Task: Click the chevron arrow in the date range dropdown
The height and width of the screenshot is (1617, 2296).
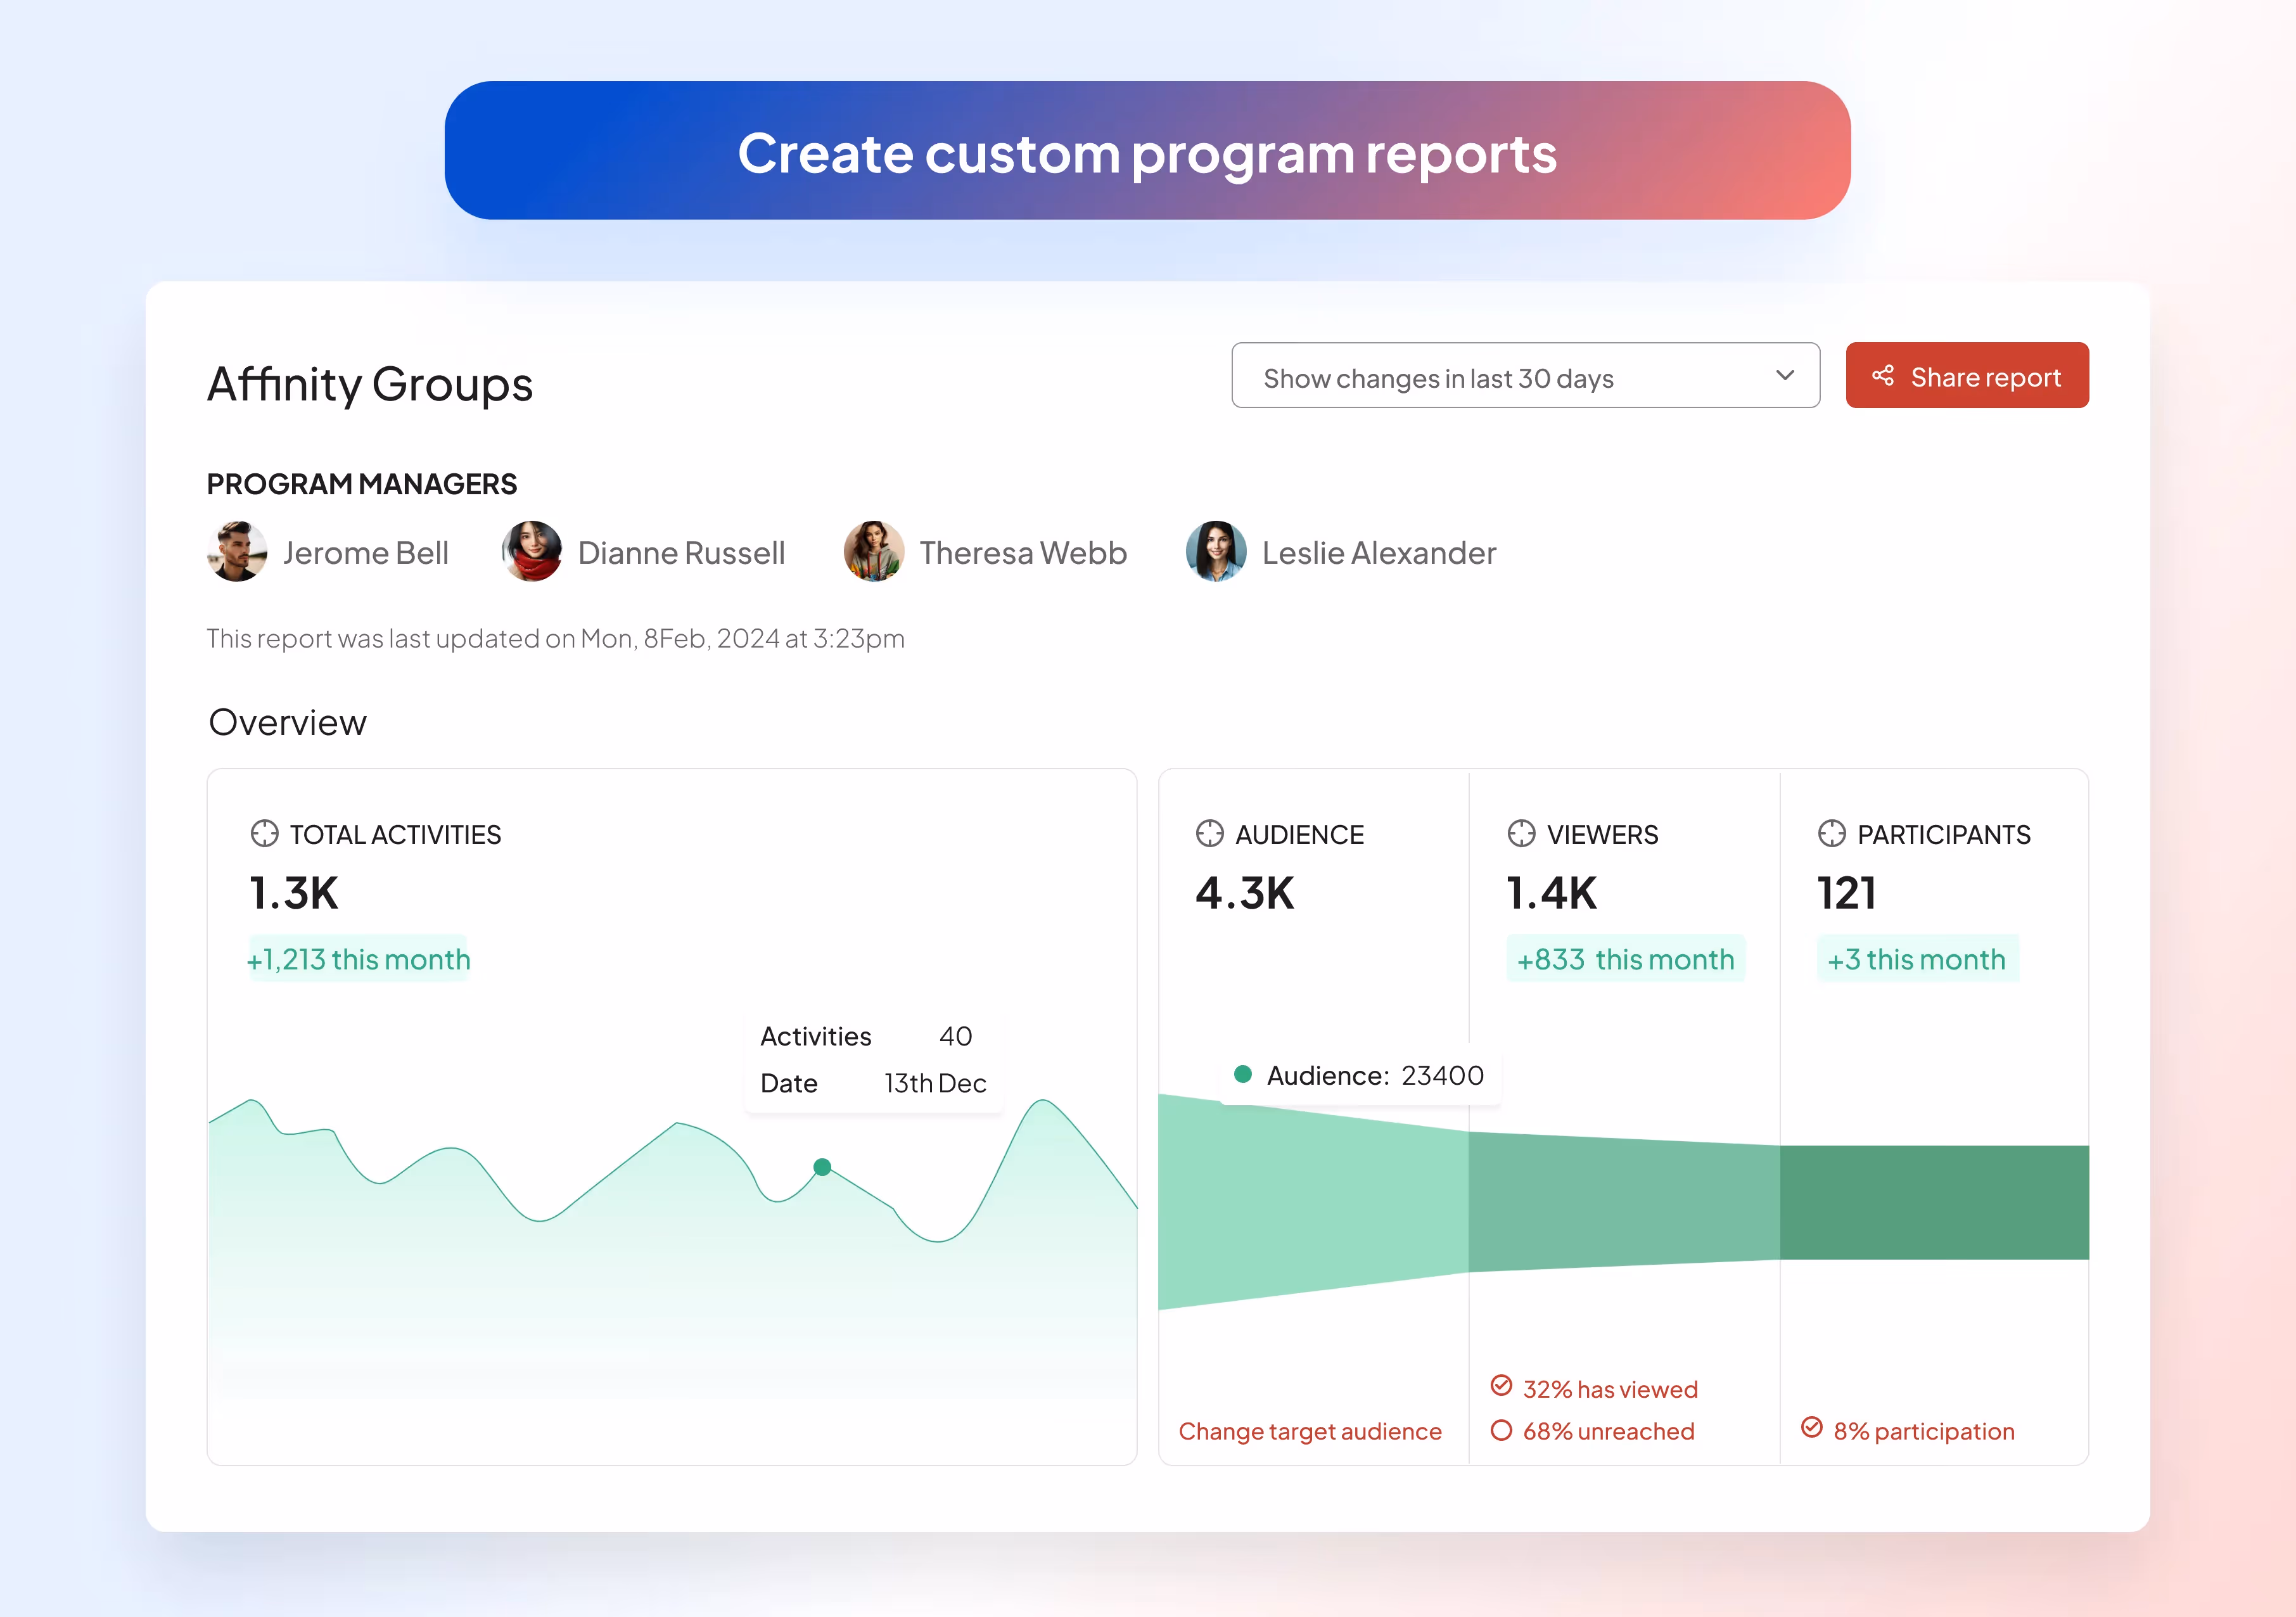Action: 1785,375
